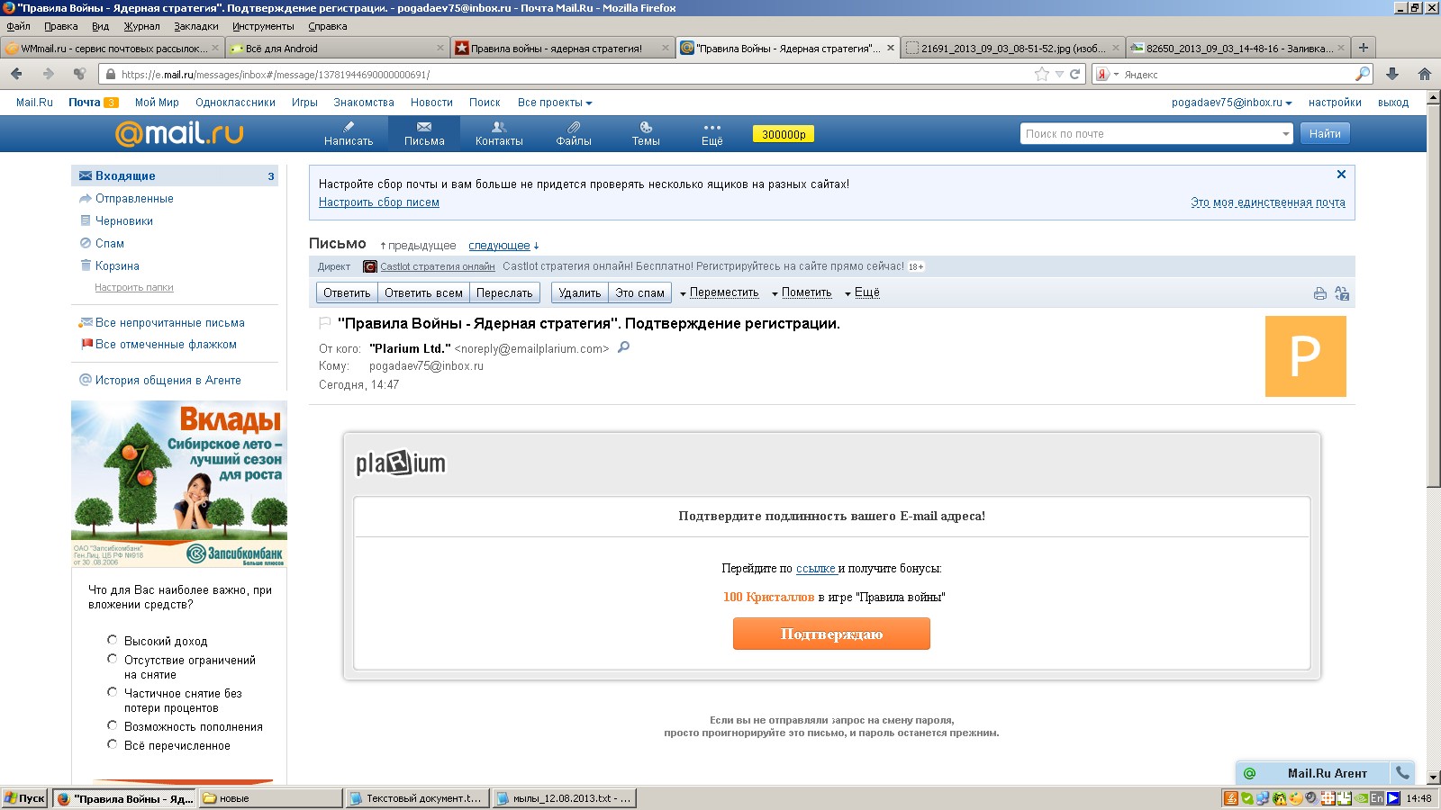The width and height of the screenshot is (1441, 810).
Task: Click the Firefox home icon
Action: tap(1424, 74)
